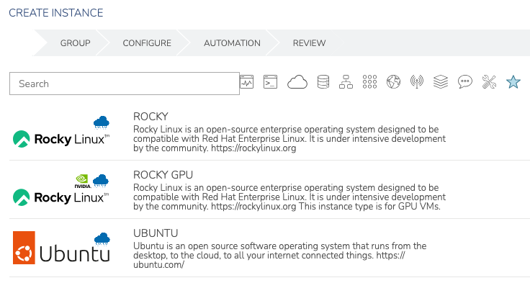The width and height of the screenshot is (530, 301).
Task: Click the Rocky Linux logo in the ROCKY GPU row
Action: [61, 197]
